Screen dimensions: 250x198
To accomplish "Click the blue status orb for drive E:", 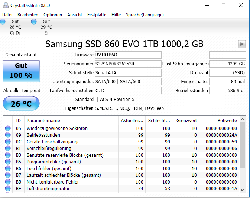I will click(x=34, y=22).
